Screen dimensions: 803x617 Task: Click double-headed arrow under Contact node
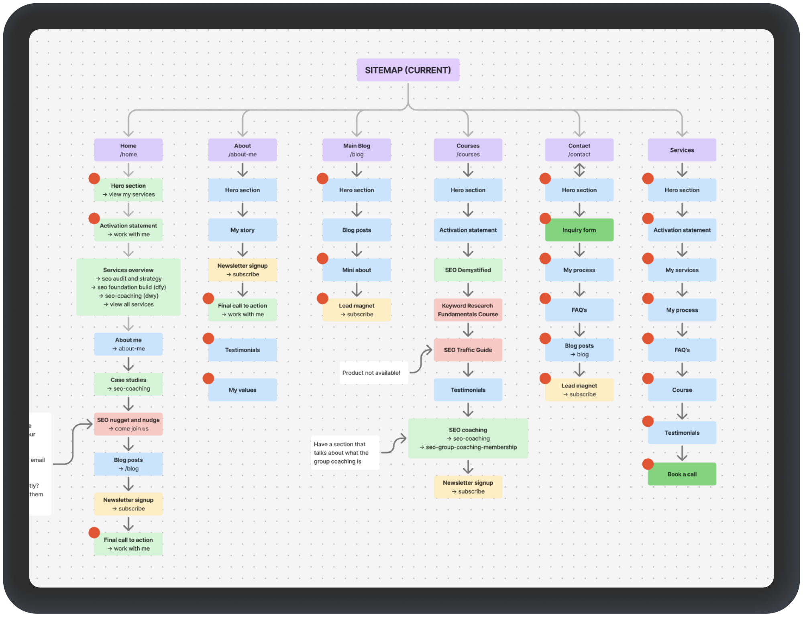(x=579, y=170)
